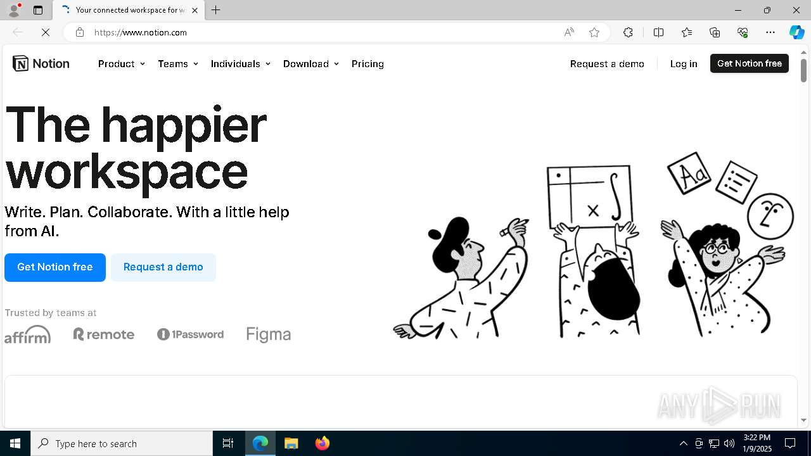The image size is (811, 456).
Task: Click the safely remove hardware tray icon
Action: 699,443
